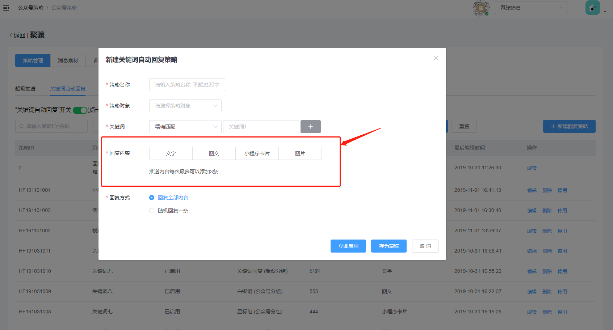Focus the 策略名称 input field
Viewport: 613px width, 330px height.
[187, 85]
